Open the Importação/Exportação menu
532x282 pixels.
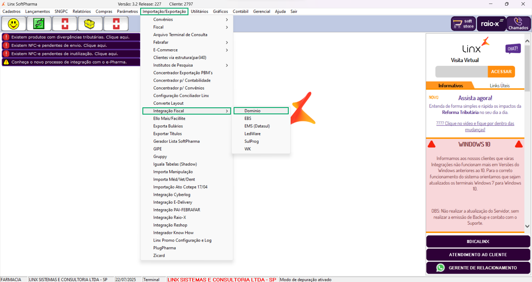(x=164, y=11)
